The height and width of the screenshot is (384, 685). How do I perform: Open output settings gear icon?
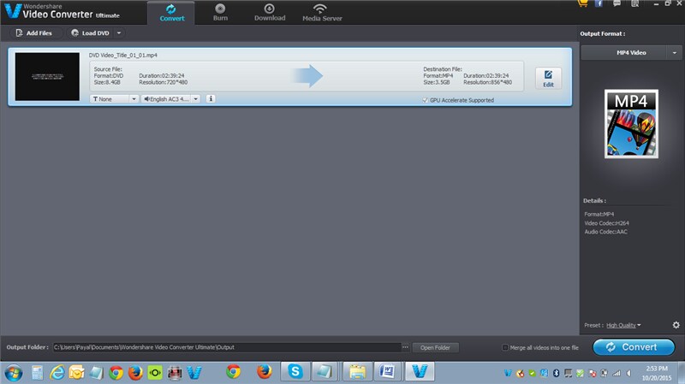coord(676,325)
